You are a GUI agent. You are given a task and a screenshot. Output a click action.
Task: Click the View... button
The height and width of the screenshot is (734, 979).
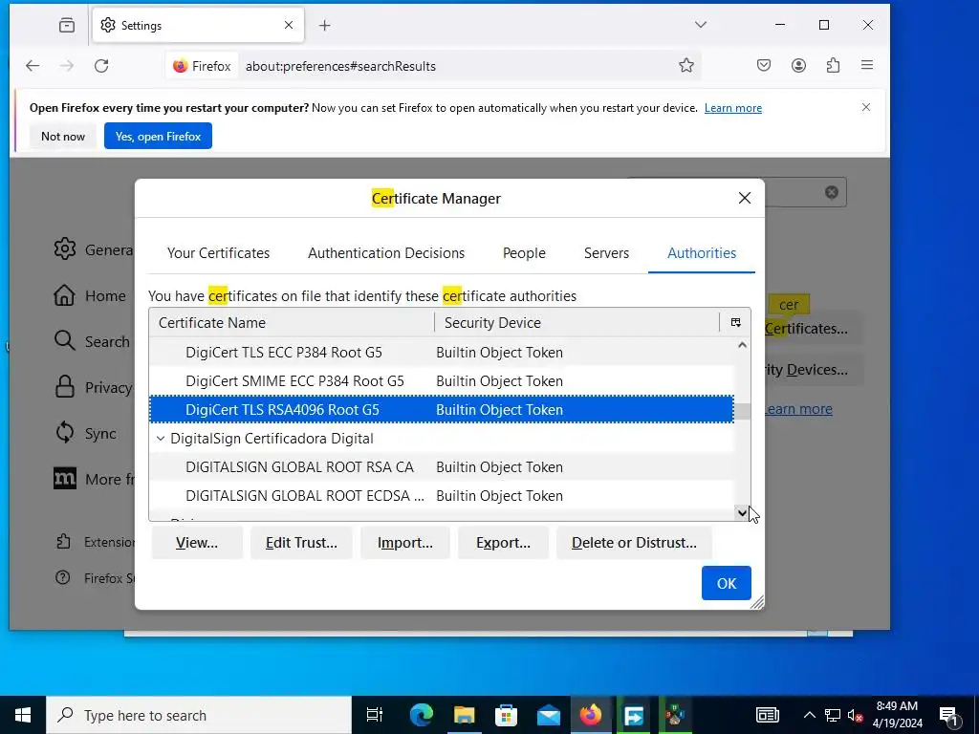(197, 543)
